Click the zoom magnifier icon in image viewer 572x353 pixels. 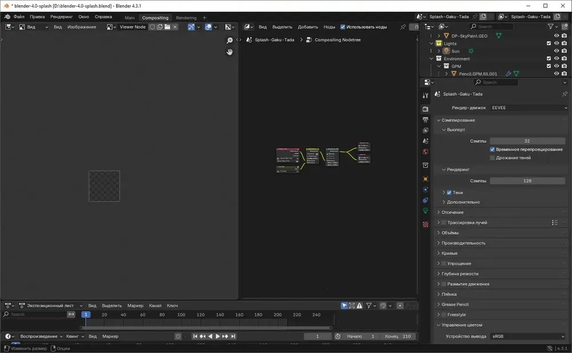pos(229,41)
